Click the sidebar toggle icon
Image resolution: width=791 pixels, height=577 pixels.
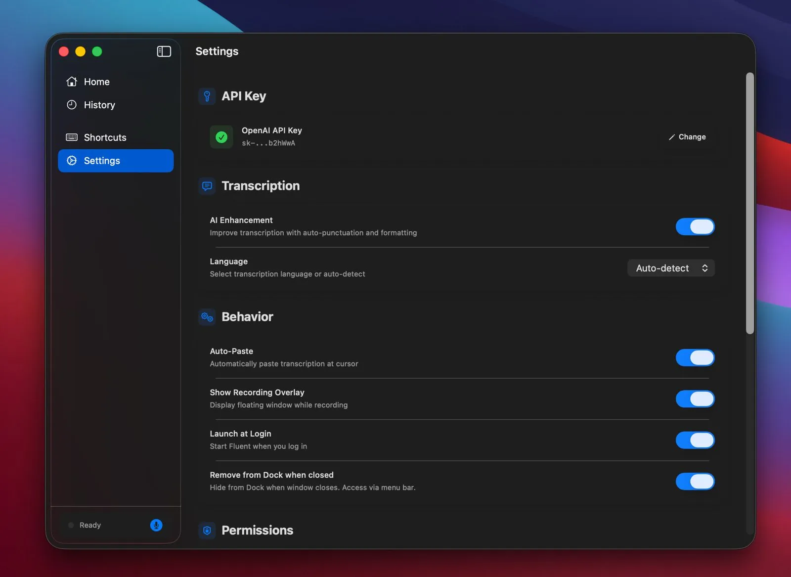pyautogui.click(x=164, y=51)
